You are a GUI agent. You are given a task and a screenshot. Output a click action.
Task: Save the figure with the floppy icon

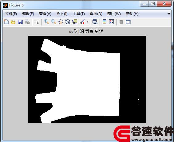[20, 22]
